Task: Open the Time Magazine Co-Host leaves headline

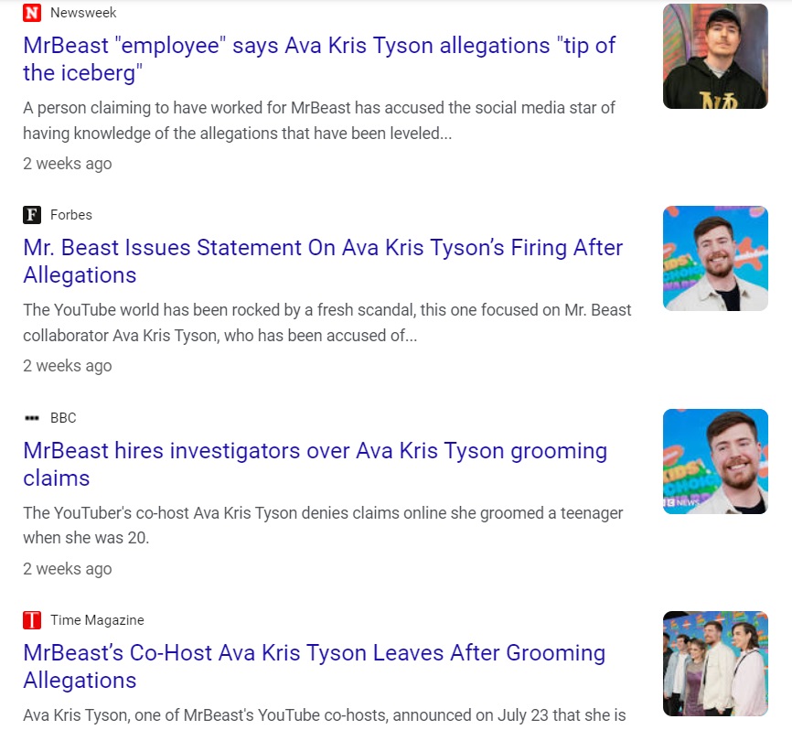Action: [315, 666]
